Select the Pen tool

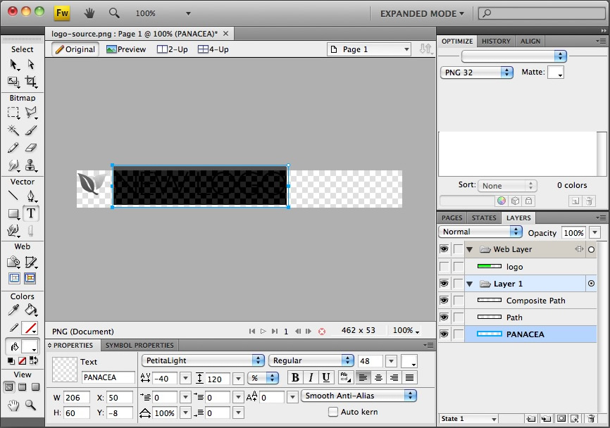click(31, 196)
